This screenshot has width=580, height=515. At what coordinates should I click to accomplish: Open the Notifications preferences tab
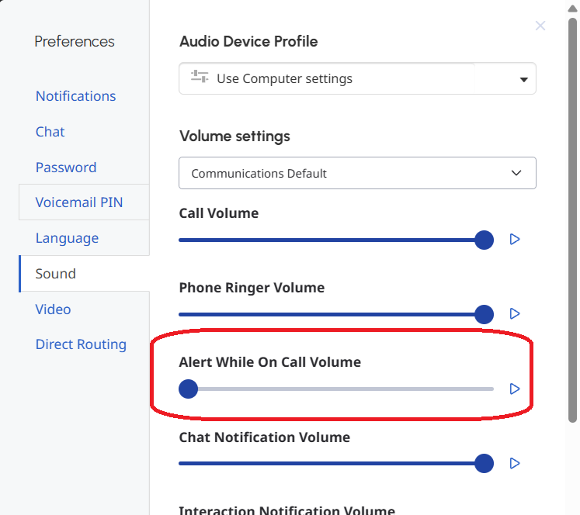pyautogui.click(x=75, y=96)
